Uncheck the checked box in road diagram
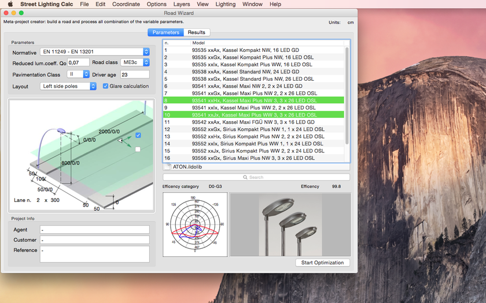Screen dimensions: 486x303 (x=138, y=135)
